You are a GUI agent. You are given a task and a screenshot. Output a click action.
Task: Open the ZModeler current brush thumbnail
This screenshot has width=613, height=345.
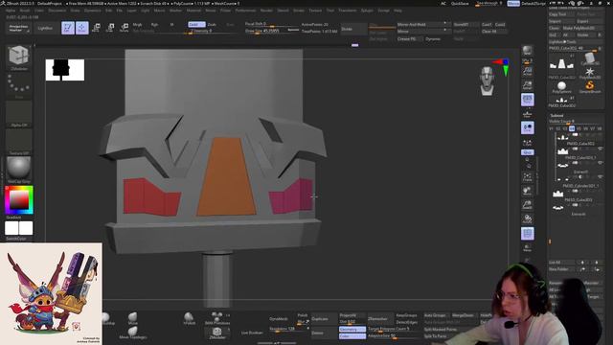(18, 57)
